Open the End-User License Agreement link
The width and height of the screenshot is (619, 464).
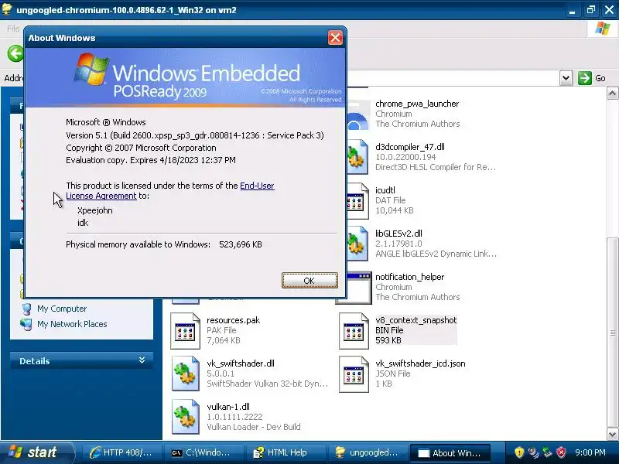coord(169,190)
